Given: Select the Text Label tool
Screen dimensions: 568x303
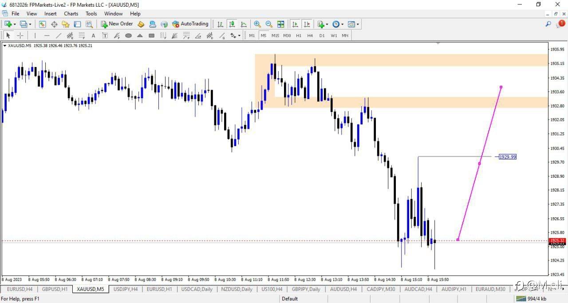Looking at the screenshot, I should [105, 36].
